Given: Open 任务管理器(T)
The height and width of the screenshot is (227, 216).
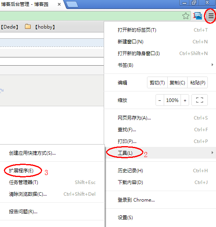Looking at the screenshot, I should coord(52,182).
